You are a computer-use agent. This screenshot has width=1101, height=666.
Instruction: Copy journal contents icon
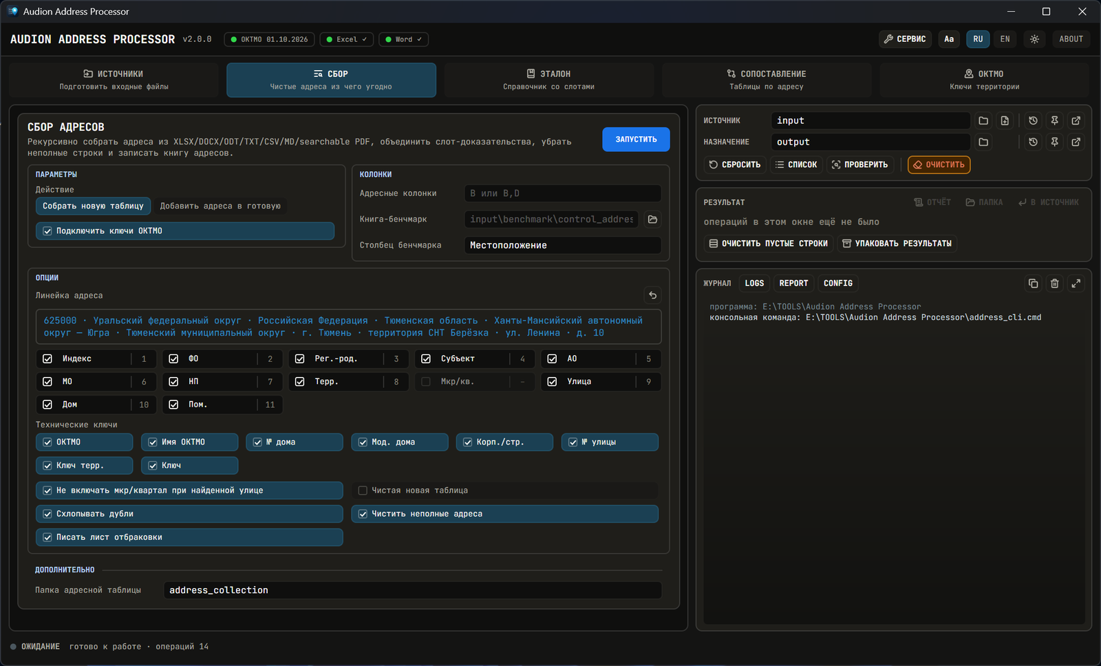click(x=1033, y=283)
